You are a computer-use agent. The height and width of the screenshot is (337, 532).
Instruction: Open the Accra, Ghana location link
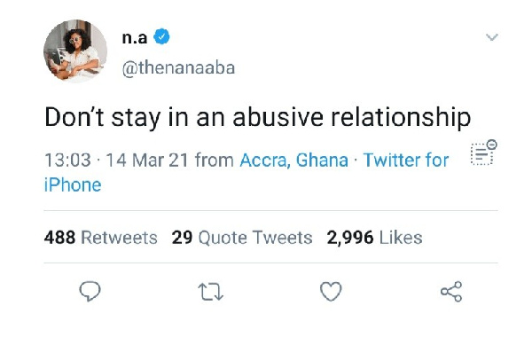(293, 161)
